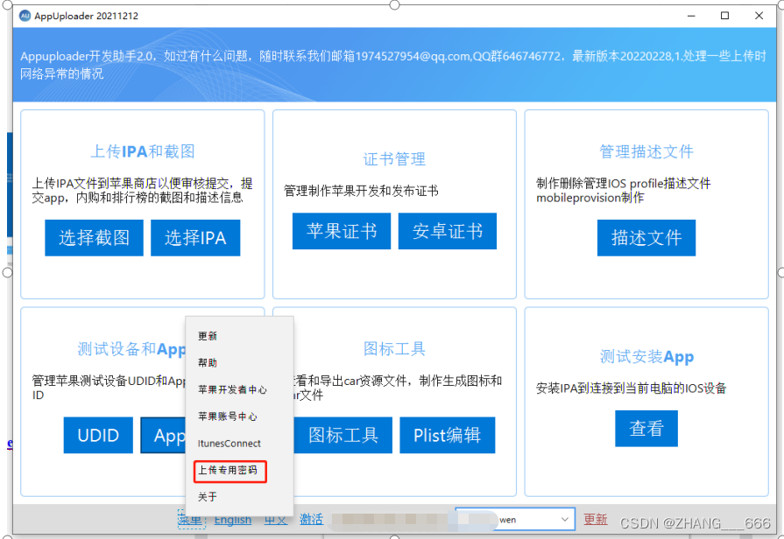Click the 上传IPA和截图 heading
The width and height of the screenshot is (784, 539).
pyautogui.click(x=143, y=151)
